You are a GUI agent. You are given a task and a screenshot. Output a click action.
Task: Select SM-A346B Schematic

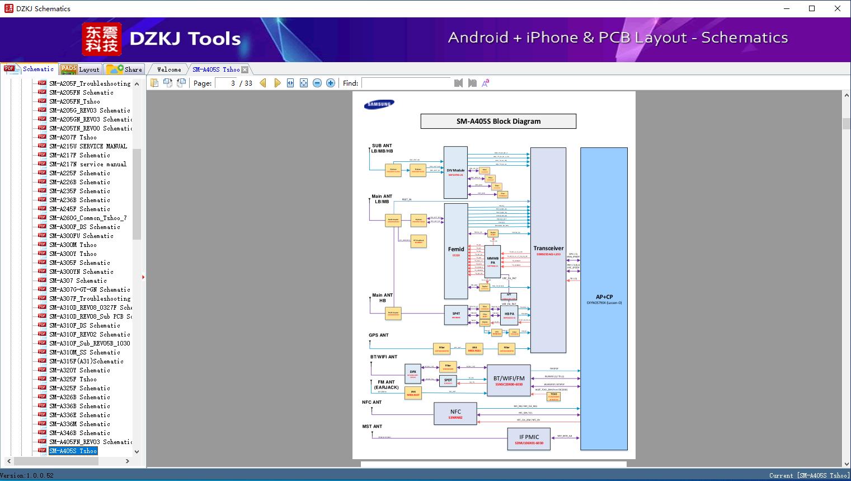pos(79,433)
